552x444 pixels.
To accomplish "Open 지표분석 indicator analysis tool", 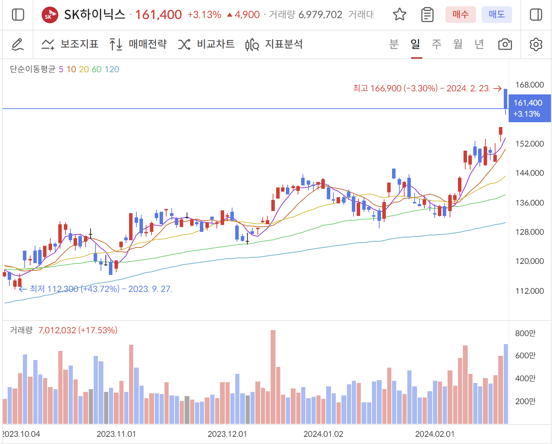I will click(x=274, y=44).
